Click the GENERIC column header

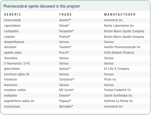tap(12, 15)
